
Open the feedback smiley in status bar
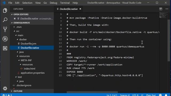[160, 95]
